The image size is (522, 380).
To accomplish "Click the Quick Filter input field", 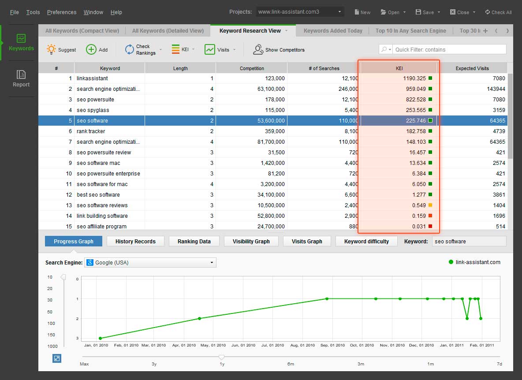I will point(449,50).
